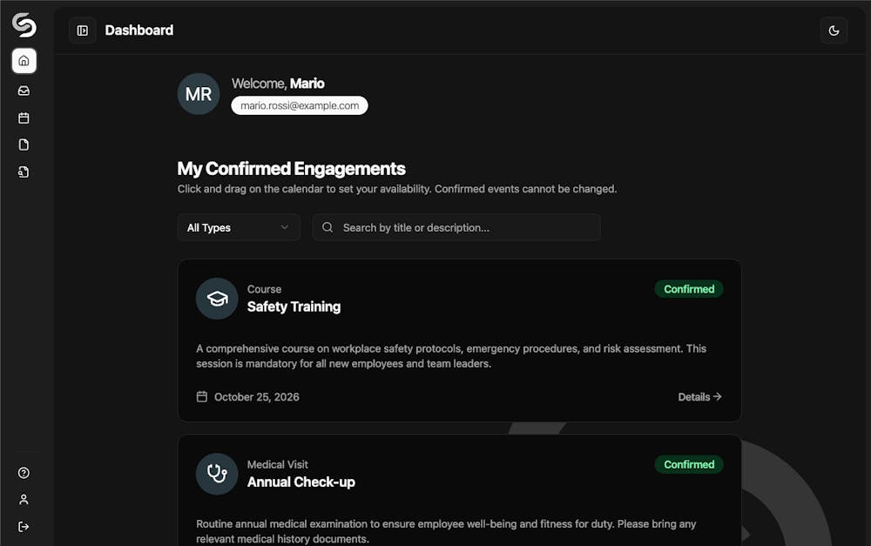Open the Documents page from the sidebar
The width and height of the screenshot is (871, 546).
pyautogui.click(x=24, y=144)
